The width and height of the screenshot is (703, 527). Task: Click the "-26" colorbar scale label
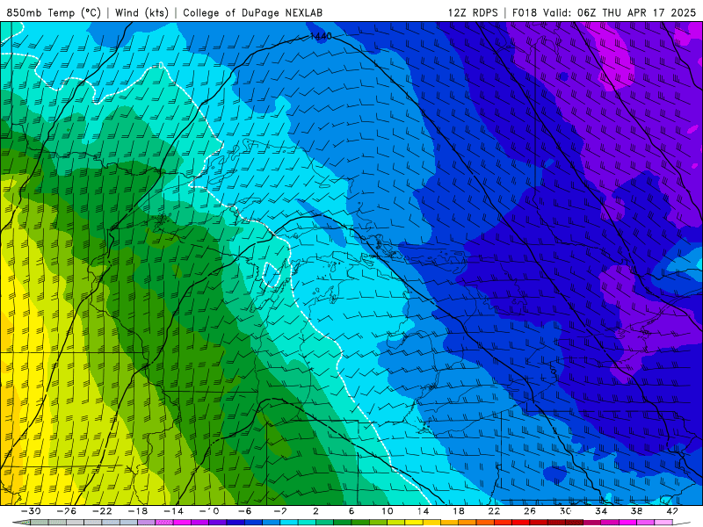coord(67,511)
